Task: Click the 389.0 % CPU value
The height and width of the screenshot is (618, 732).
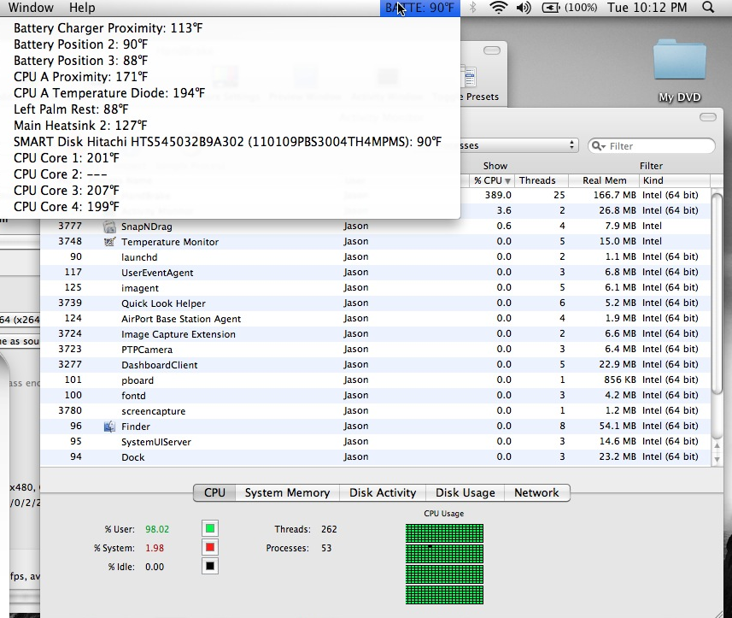Action: pyautogui.click(x=498, y=195)
